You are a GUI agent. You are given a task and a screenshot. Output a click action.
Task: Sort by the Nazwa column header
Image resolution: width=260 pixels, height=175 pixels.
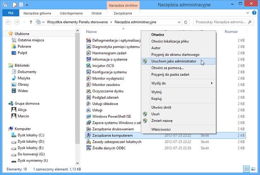click(91, 31)
